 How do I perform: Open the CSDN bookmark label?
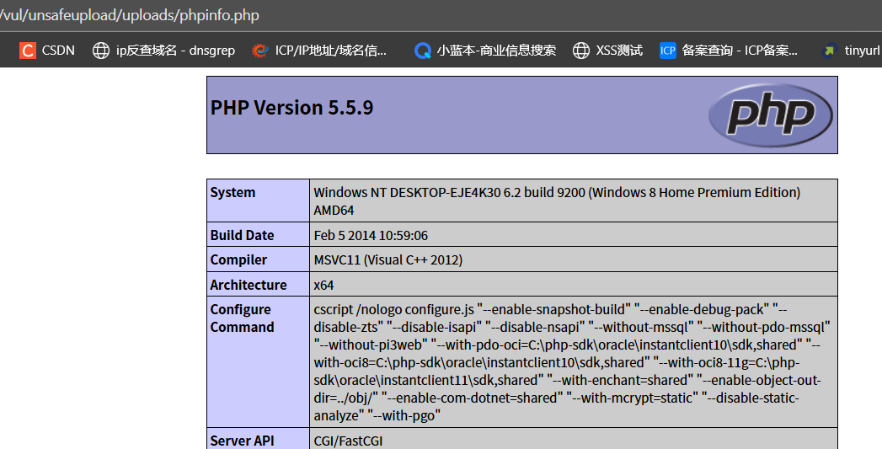click(58, 51)
